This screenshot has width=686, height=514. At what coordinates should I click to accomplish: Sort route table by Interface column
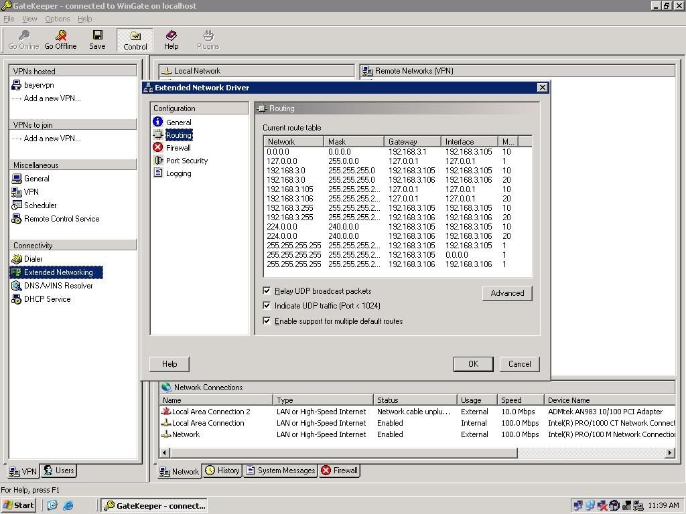coord(470,142)
